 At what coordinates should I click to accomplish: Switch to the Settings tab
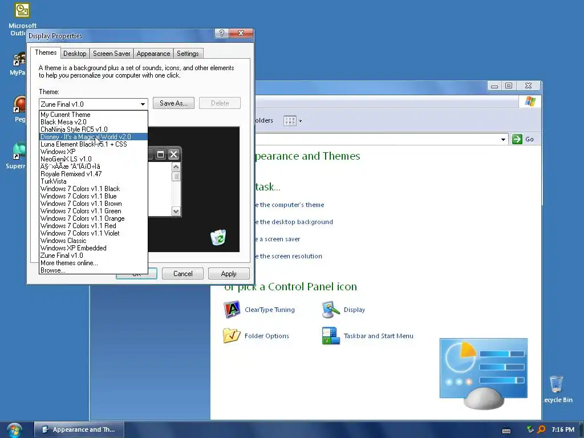tap(188, 54)
